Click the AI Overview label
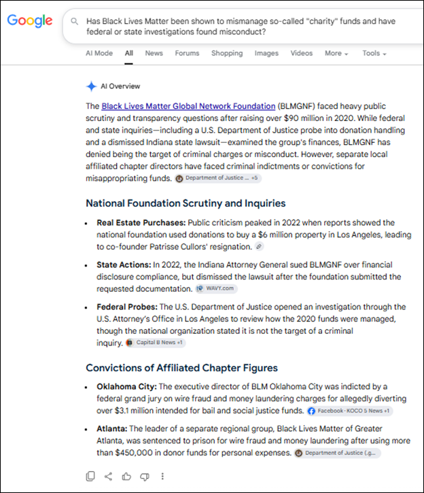This screenshot has width=424, height=493. 120,86
